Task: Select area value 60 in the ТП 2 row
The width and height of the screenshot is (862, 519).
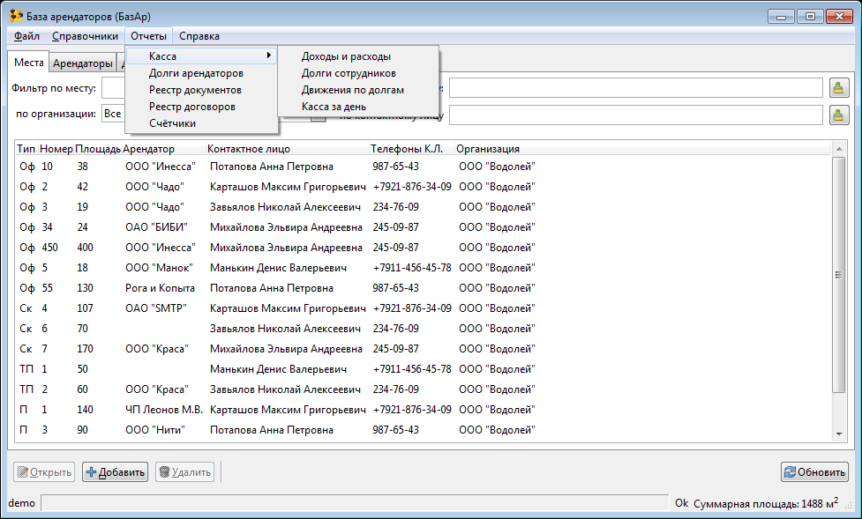Action: [x=82, y=389]
